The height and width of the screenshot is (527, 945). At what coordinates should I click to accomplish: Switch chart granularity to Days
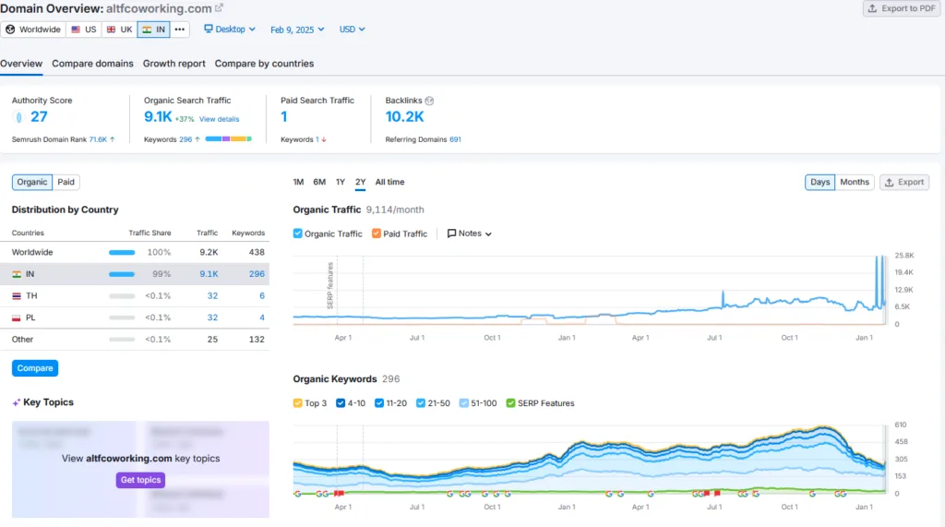(x=819, y=182)
